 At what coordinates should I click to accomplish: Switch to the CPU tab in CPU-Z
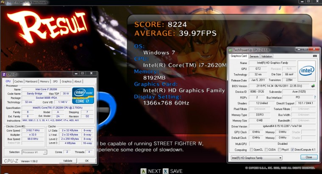(x=8, y=81)
